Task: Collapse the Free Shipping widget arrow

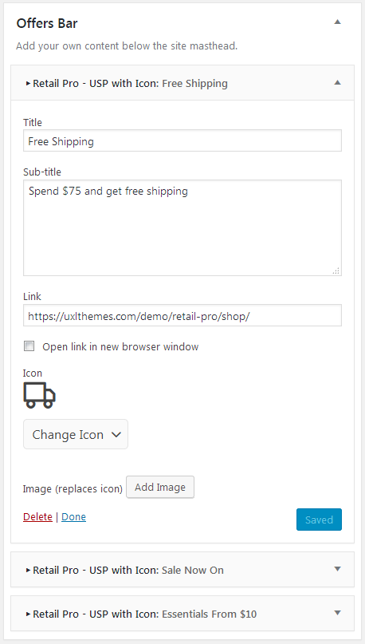Action: click(338, 82)
